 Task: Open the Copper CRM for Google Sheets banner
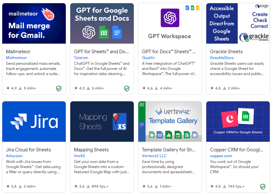pyautogui.click(x=238, y=122)
